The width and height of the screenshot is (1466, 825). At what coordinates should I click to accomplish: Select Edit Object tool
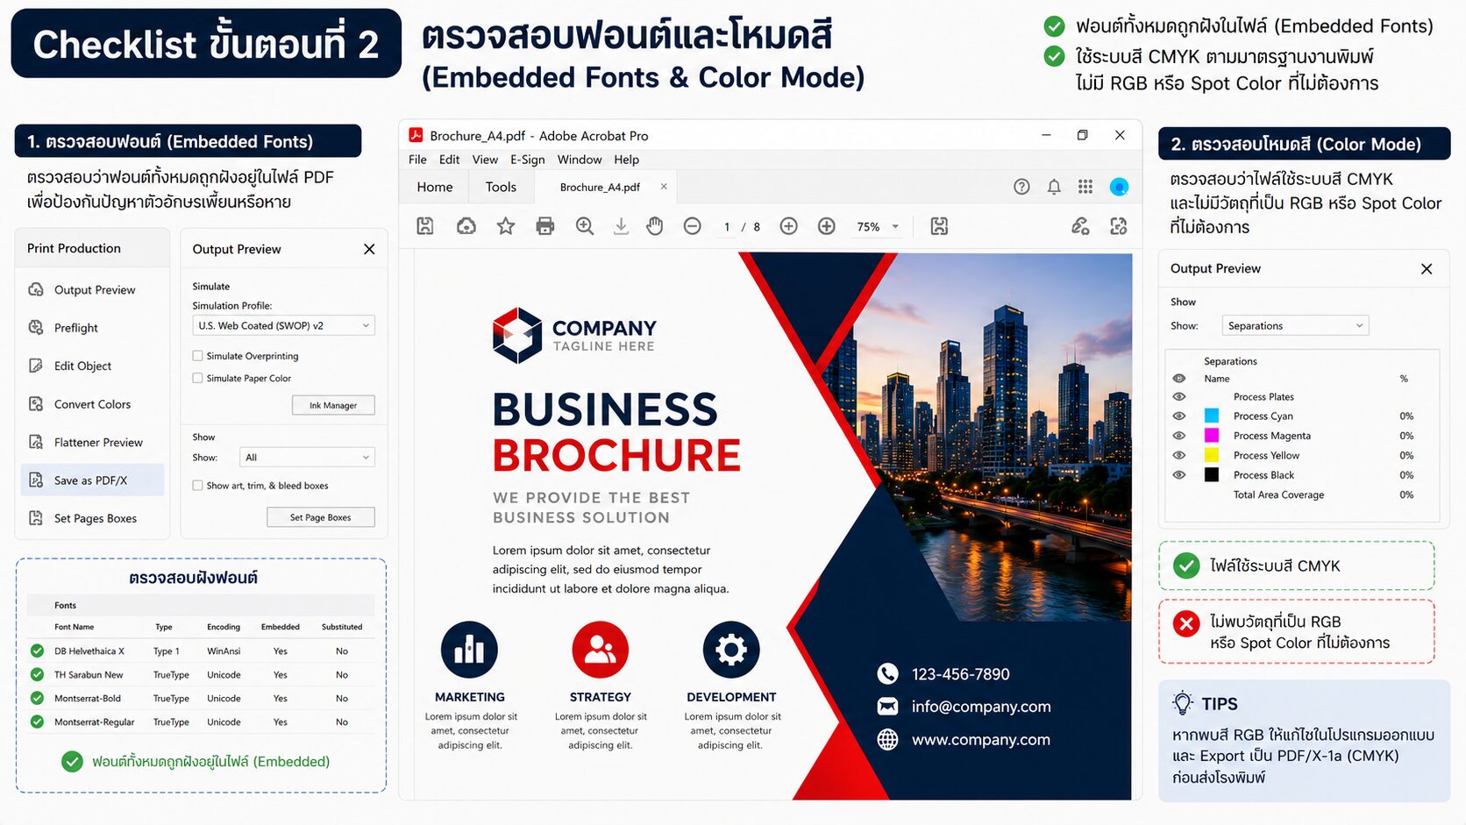tap(94, 366)
